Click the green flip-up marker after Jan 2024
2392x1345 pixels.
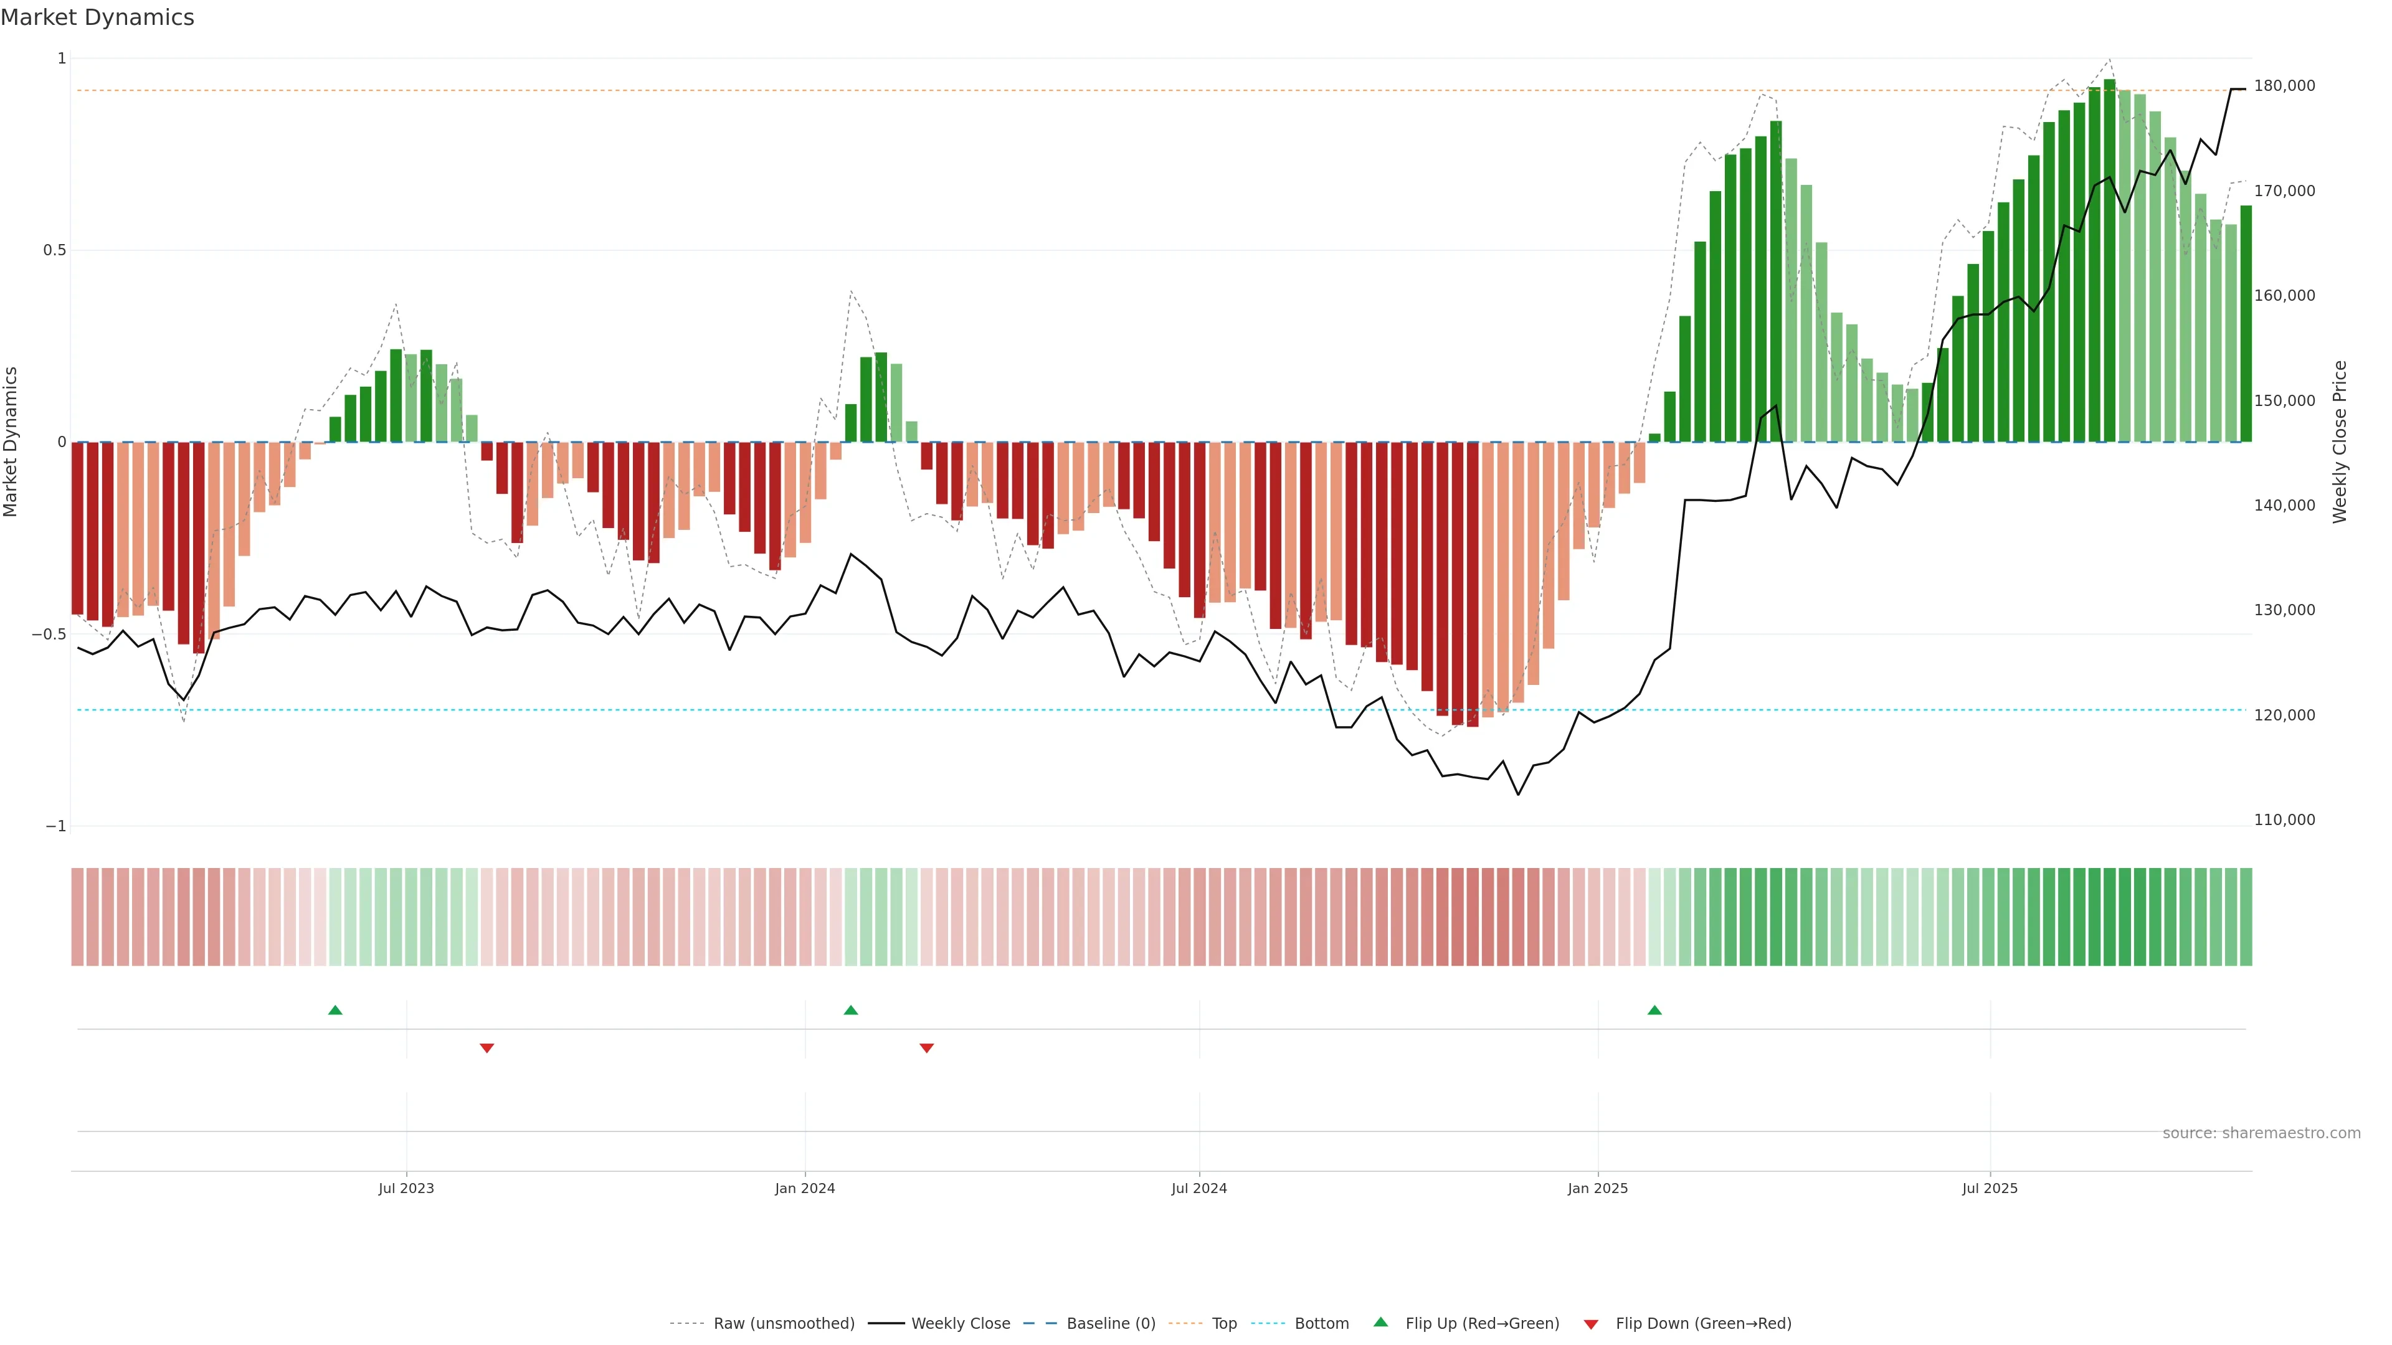pyautogui.click(x=850, y=1010)
